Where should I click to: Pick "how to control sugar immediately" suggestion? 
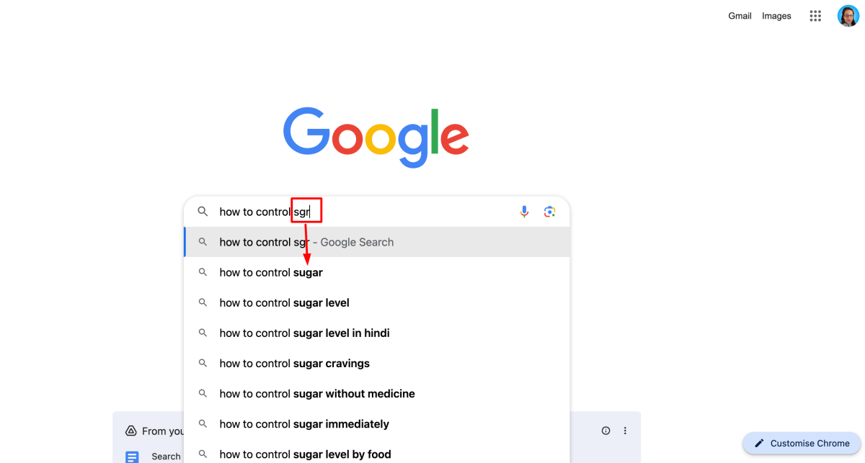click(x=304, y=424)
